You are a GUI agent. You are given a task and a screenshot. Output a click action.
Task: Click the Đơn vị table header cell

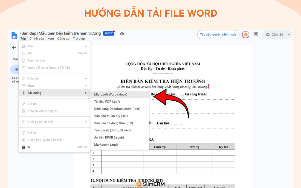pos(194,147)
